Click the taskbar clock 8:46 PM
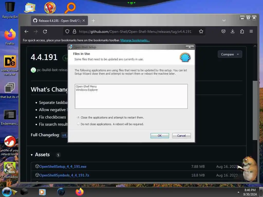The height and width of the screenshot is (197, 263). pos(250,190)
